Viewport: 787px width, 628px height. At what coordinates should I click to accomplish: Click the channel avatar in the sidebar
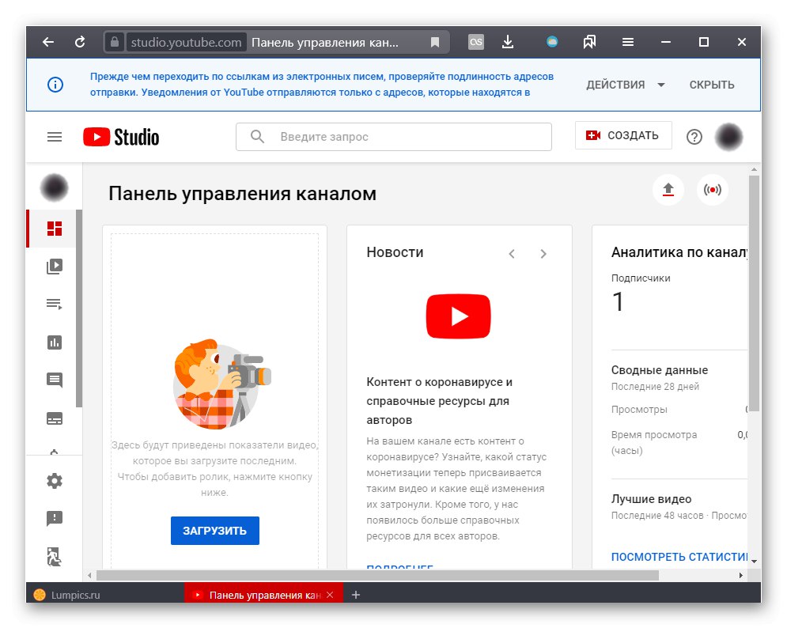tap(55, 187)
